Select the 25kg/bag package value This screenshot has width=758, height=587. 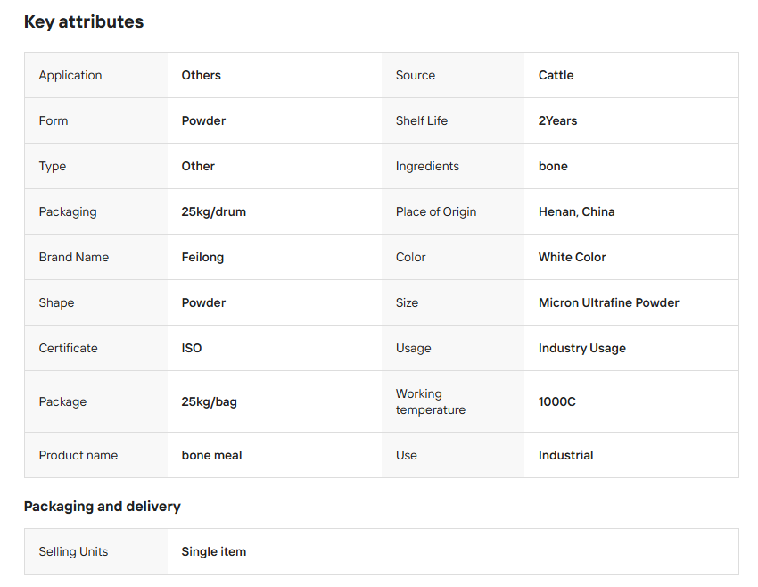(x=209, y=401)
